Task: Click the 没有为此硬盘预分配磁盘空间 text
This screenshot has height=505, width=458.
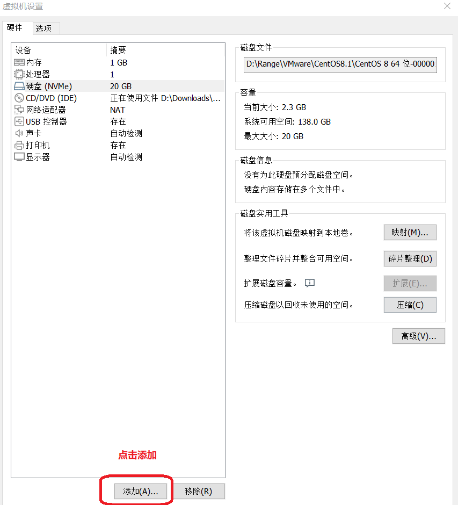Action: (x=299, y=175)
